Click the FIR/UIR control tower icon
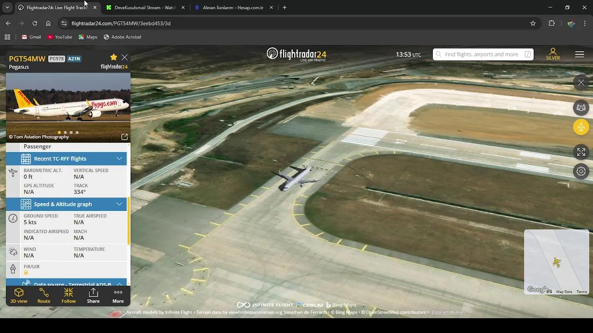The height and width of the screenshot is (333, 593). pyautogui.click(x=13, y=269)
